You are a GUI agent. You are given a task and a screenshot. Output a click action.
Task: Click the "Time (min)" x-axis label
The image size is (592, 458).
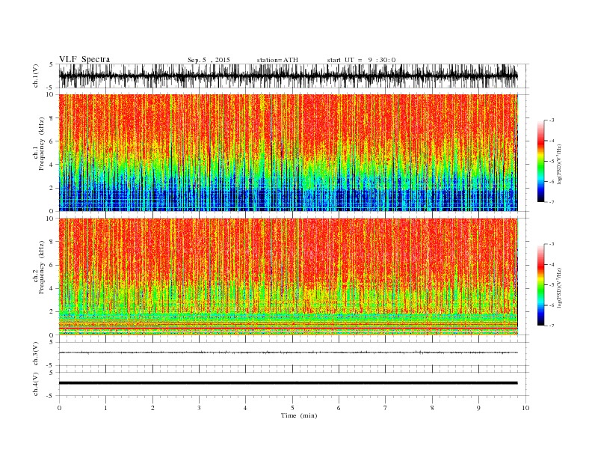pos(299,415)
